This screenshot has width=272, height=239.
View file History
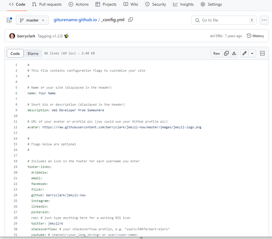tap(255, 36)
